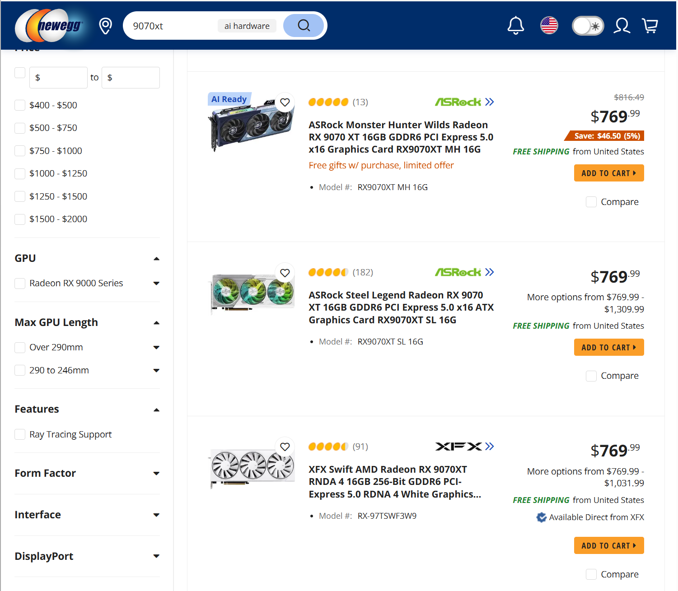This screenshot has height=591, width=678.
Task: Wishlist the ASRock Steel Legend card
Action: coord(285,273)
